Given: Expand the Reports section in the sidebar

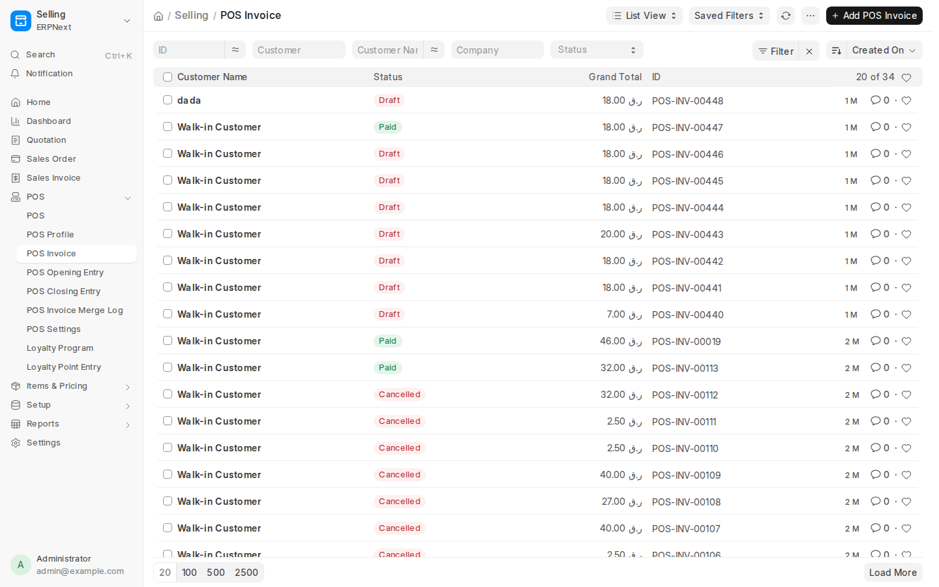Looking at the screenshot, I should point(128,425).
